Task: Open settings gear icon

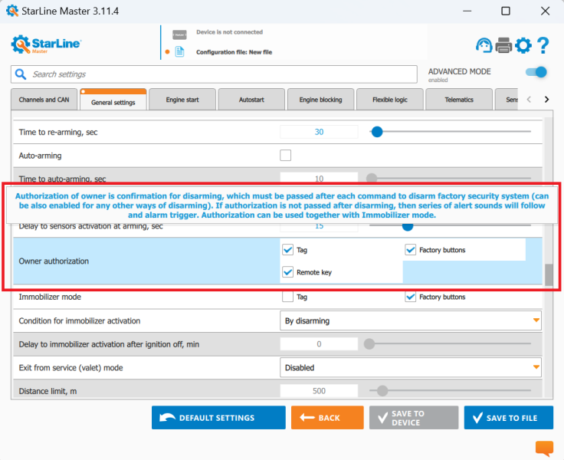Action: pyautogui.click(x=523, y=46)
